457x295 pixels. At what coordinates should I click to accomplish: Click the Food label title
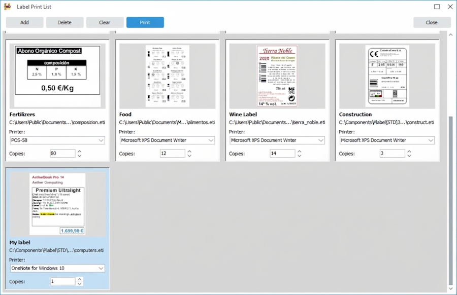click(x=125, y=115)
